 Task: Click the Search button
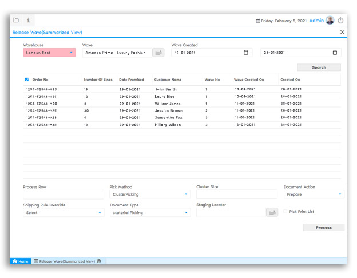[x=319, y=67]
